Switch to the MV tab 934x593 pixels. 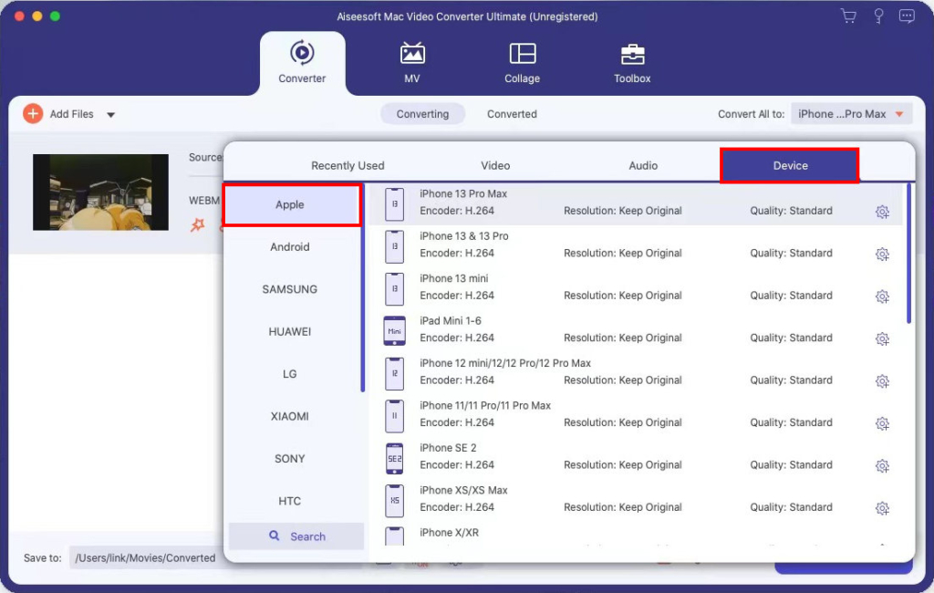(411, 61)
